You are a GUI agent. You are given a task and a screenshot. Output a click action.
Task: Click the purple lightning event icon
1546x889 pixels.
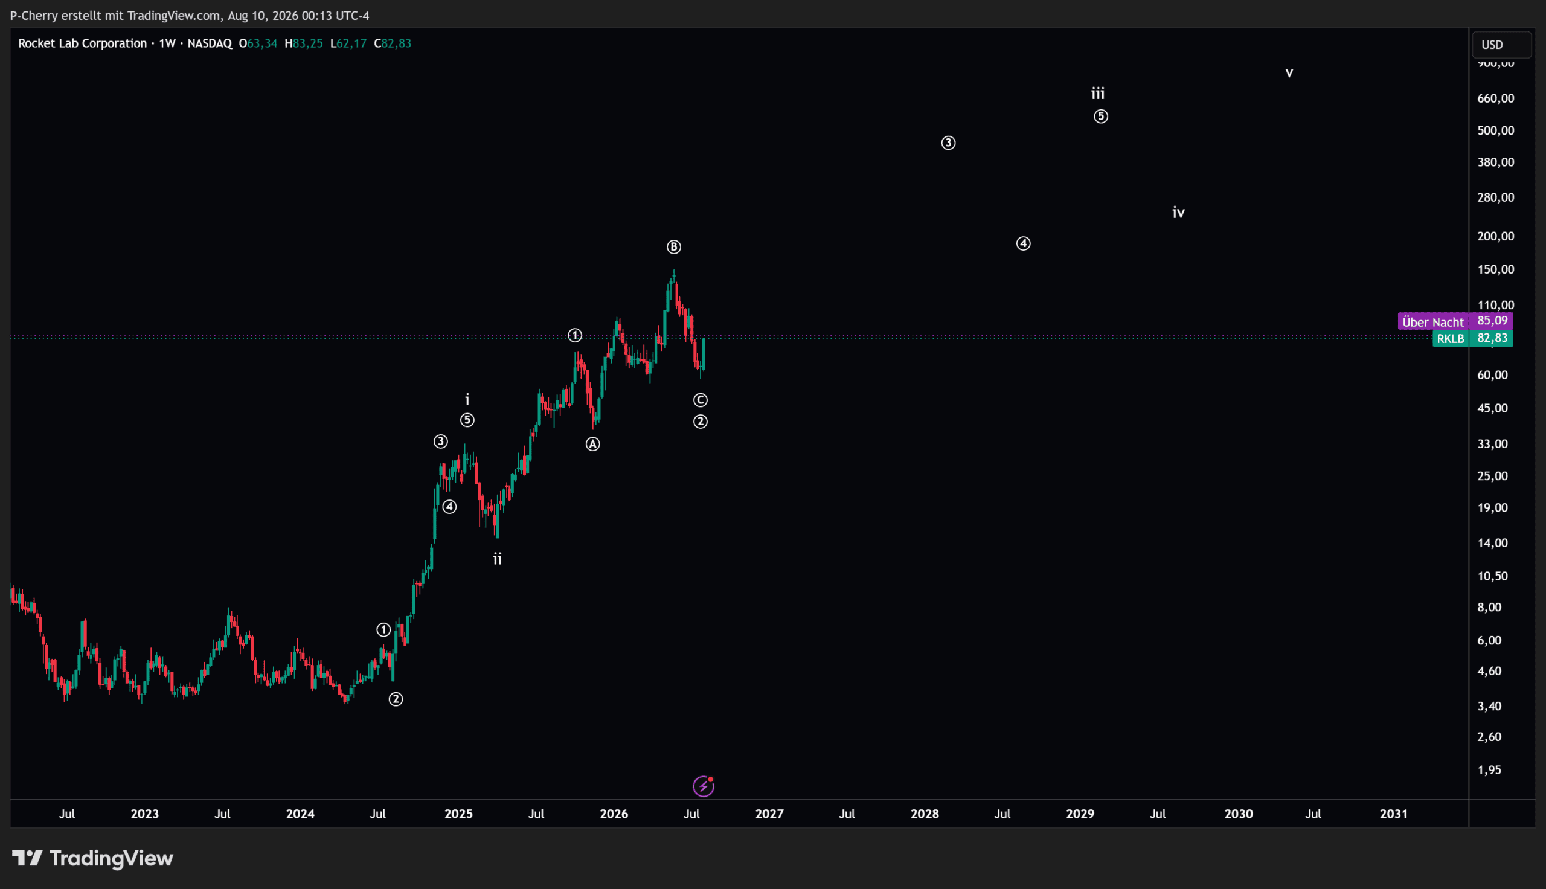click(x=703, y=786)
